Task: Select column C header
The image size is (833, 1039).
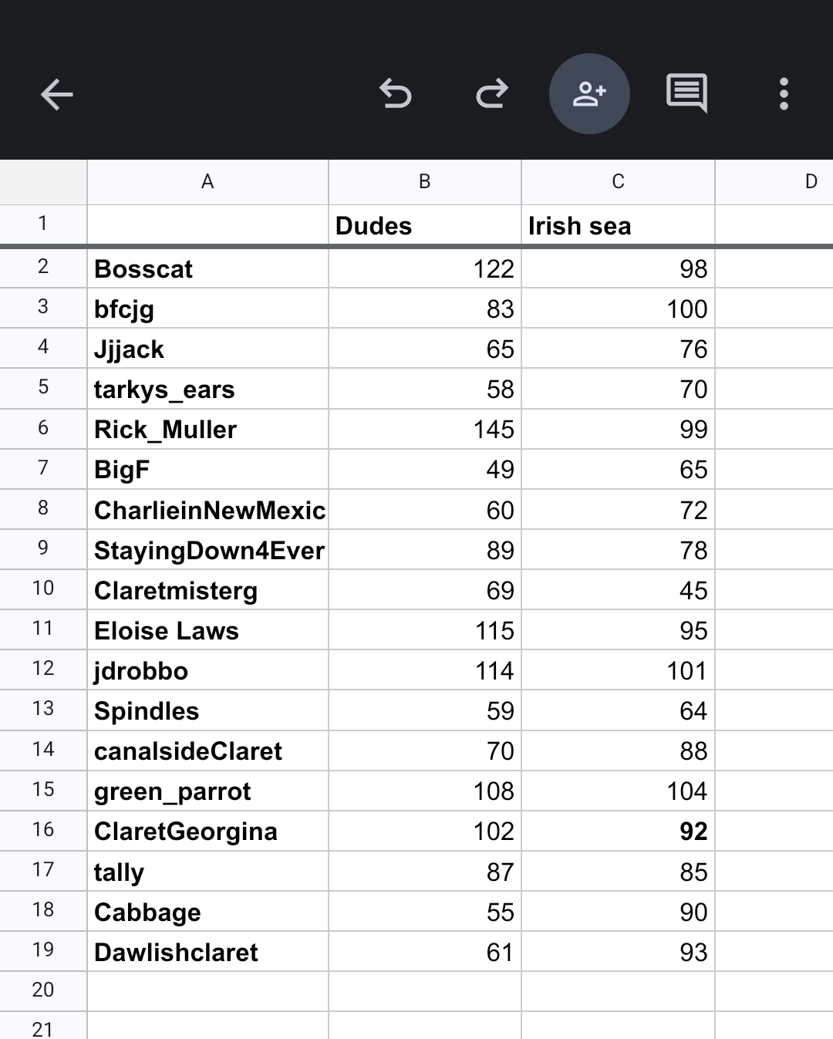Action: [x=618, y=182]
